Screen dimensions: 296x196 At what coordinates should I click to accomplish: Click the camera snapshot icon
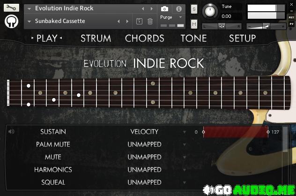click(164, 9)
